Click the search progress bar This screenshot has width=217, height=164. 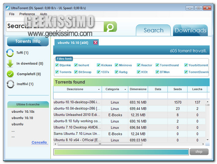pyautogui.click(x=121, y=152)
